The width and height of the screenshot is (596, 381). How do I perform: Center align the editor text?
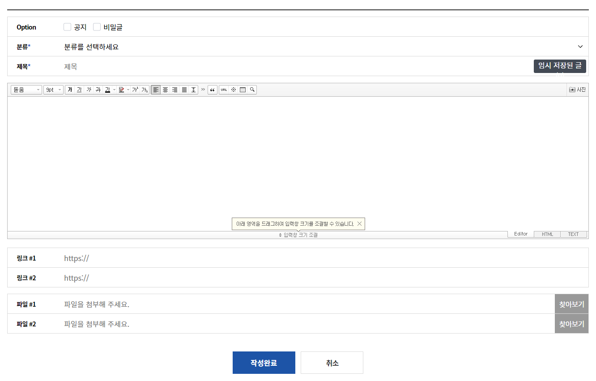coord(165,90)
